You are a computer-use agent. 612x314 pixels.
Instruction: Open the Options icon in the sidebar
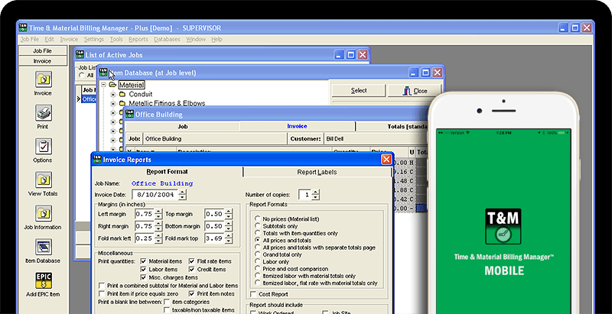pyautogui.click(x=43, y=147)
